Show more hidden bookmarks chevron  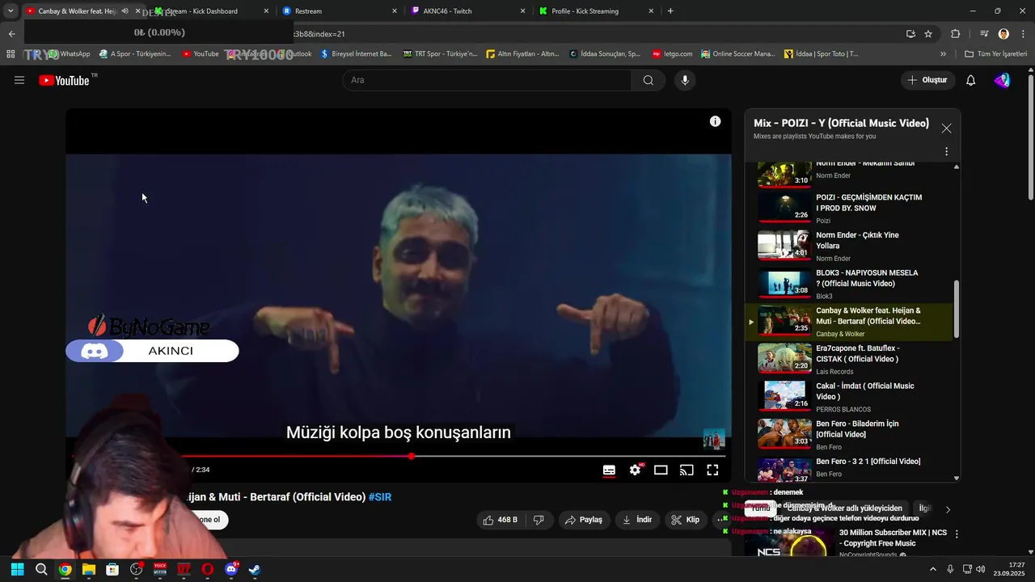coord(943,54)
